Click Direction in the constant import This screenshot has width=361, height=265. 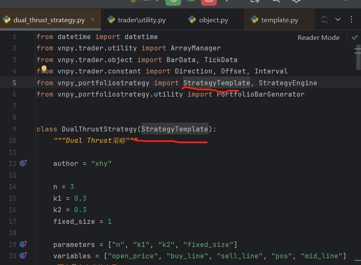(x=194, y=71)
